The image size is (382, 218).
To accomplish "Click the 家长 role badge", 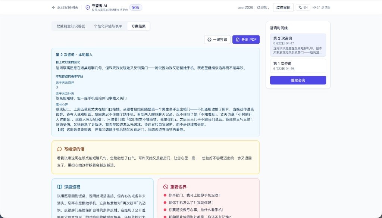I will tap(136, 7).
